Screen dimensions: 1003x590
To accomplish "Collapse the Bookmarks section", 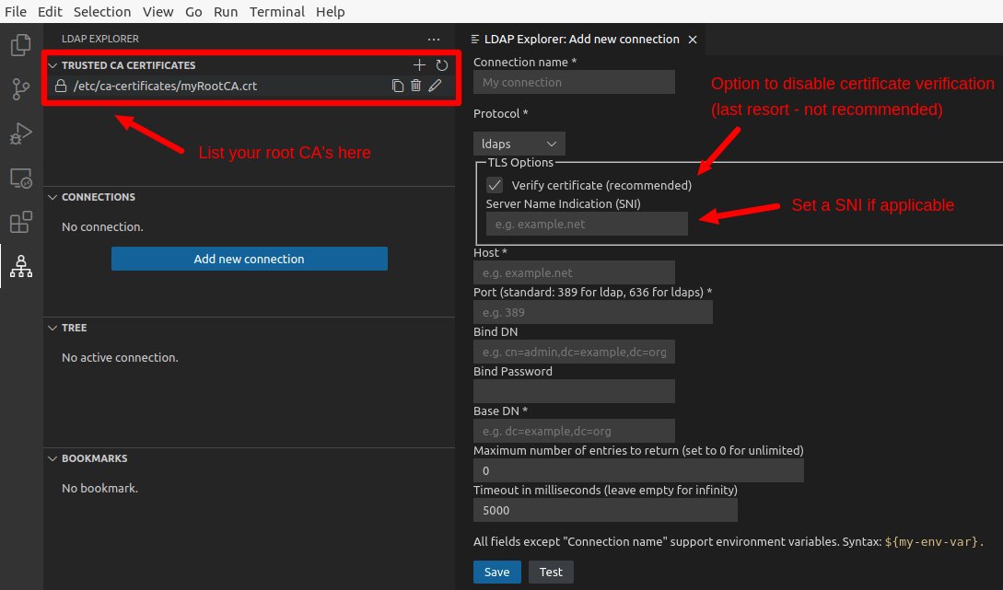I will pos(53,458).
